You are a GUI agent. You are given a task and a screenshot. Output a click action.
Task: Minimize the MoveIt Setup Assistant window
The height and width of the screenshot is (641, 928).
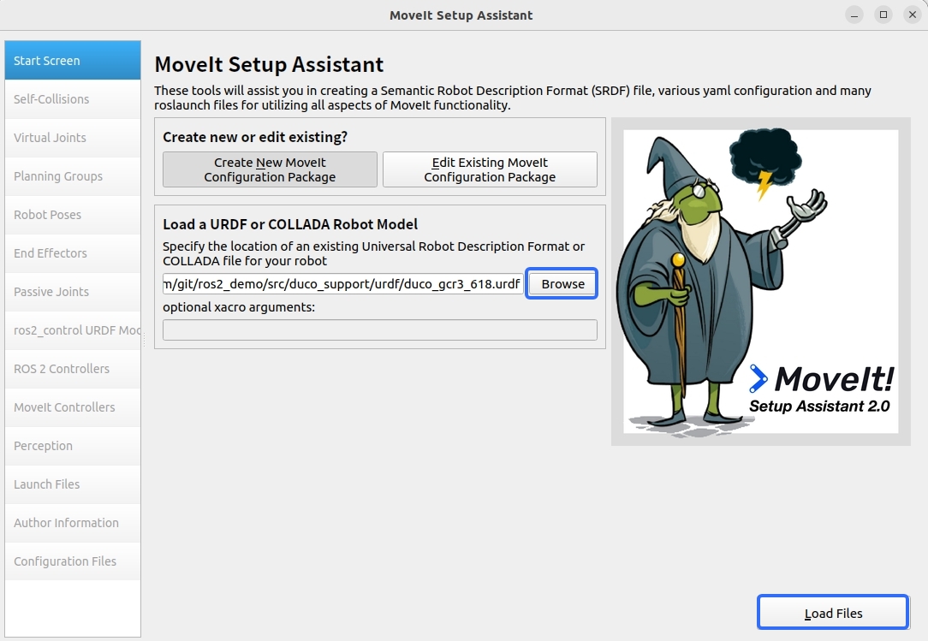tap(854, 15)
